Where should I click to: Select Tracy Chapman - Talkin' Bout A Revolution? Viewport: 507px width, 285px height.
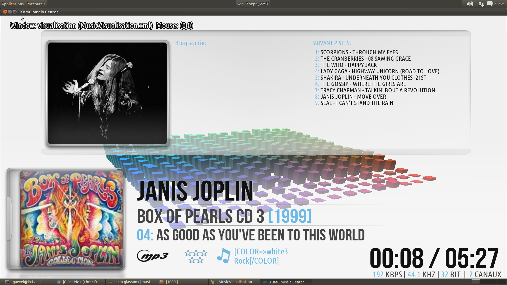point(375,90)
